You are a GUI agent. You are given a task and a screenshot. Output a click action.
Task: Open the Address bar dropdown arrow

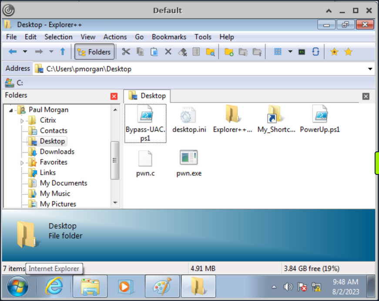click(370, 69)
